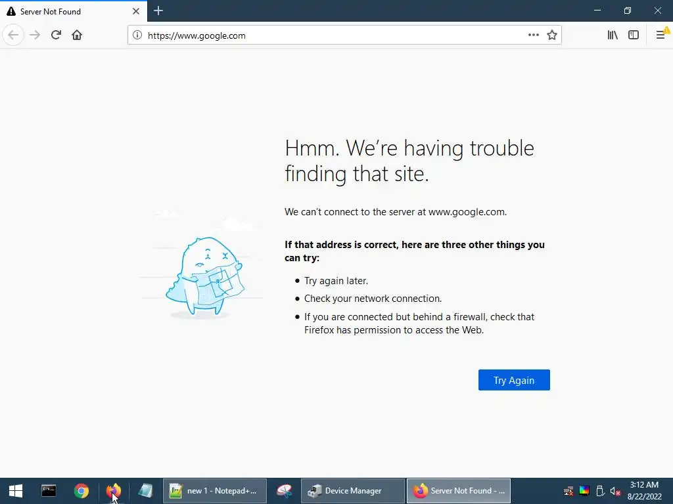
Task: Open Command Prompt from taskbar
Action: 49,491
